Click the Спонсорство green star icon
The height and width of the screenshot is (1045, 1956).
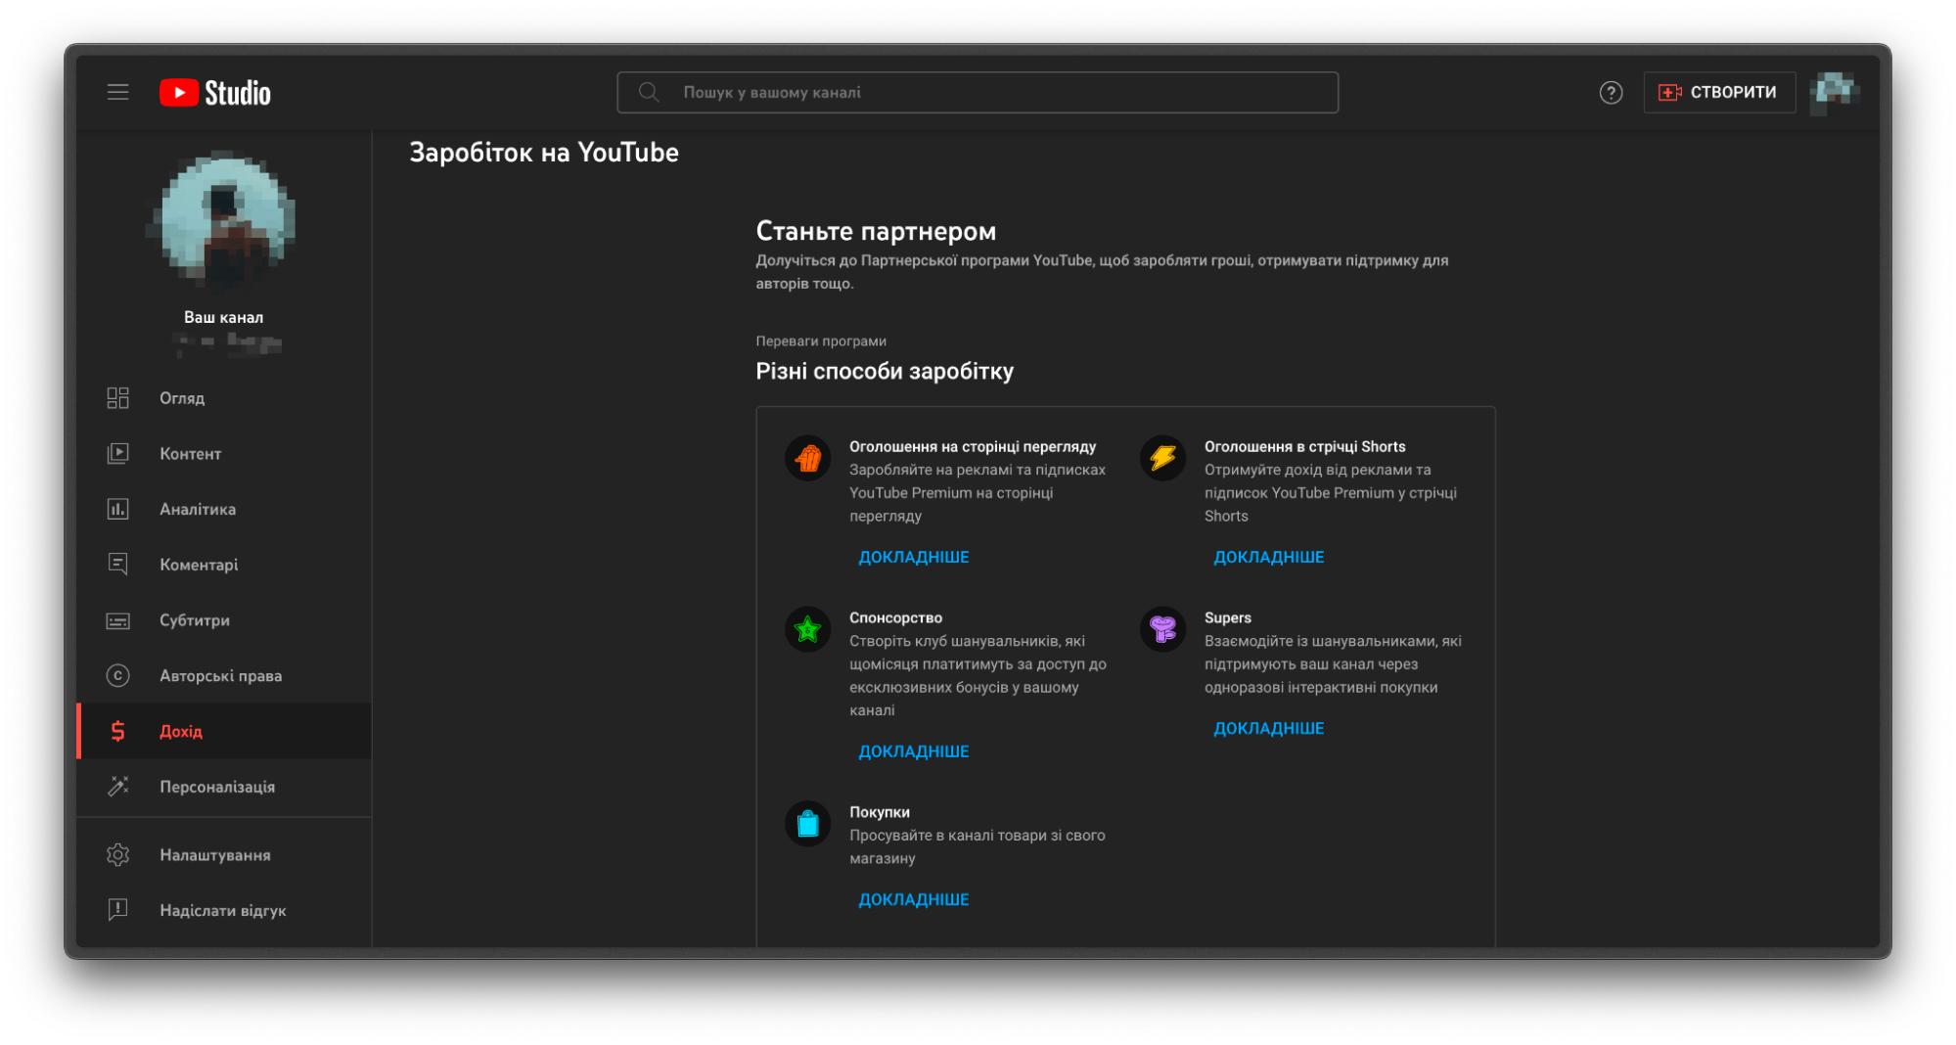pyautogui.click(x=808, y=629)
